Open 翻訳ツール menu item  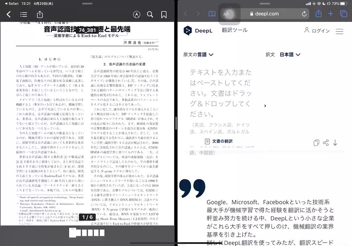(235, 30)
